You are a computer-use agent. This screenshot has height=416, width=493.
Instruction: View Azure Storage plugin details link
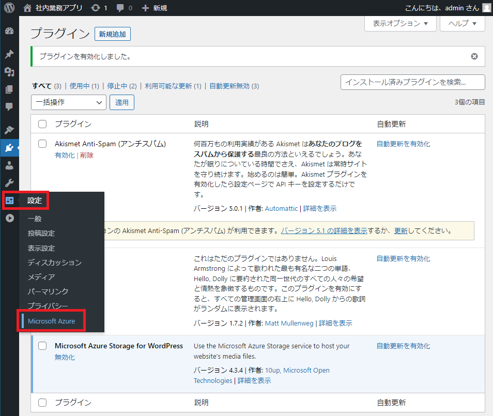pyautogui.click(x=254, y=380)
